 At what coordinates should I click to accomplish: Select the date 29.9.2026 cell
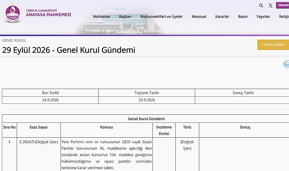(x=147, y=100)
